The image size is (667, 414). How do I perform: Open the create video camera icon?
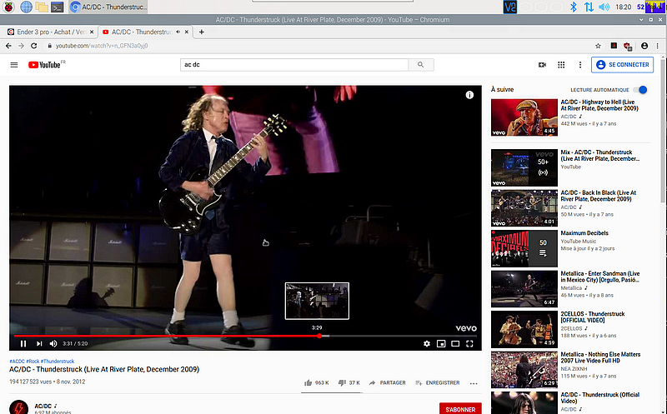(x=542, y=65)
